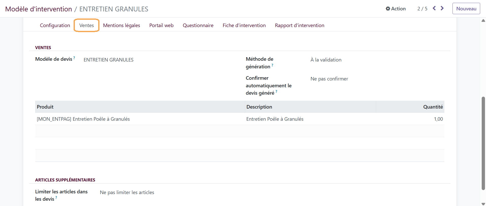Switch to the Configuration tab

[x=55, y=25]
